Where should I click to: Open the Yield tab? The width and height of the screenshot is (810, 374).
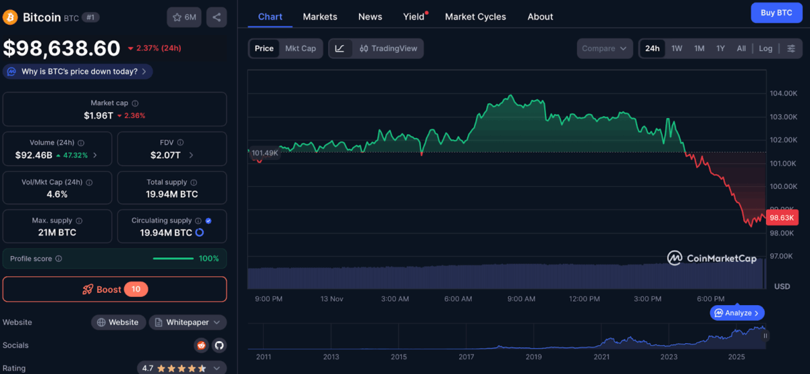[x=414, y=17]
